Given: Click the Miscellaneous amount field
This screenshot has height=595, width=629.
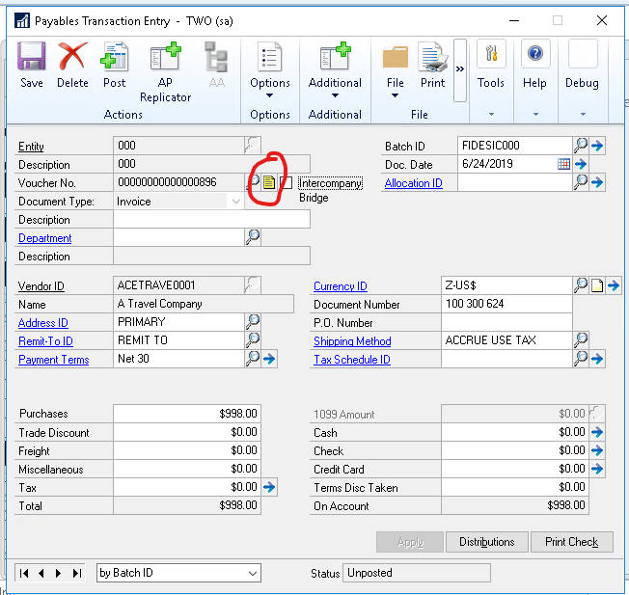Looking at the screenshot, I should (187, 469).
